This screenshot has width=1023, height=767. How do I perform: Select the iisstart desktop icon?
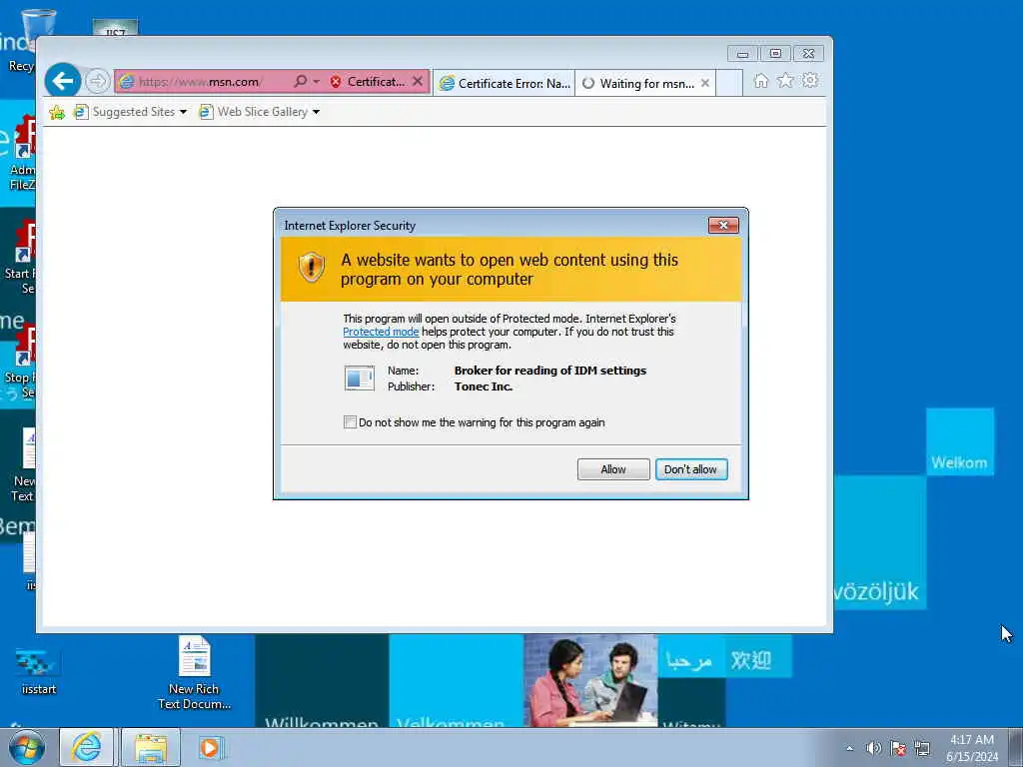pyautogui.click(x=38, y=672)
